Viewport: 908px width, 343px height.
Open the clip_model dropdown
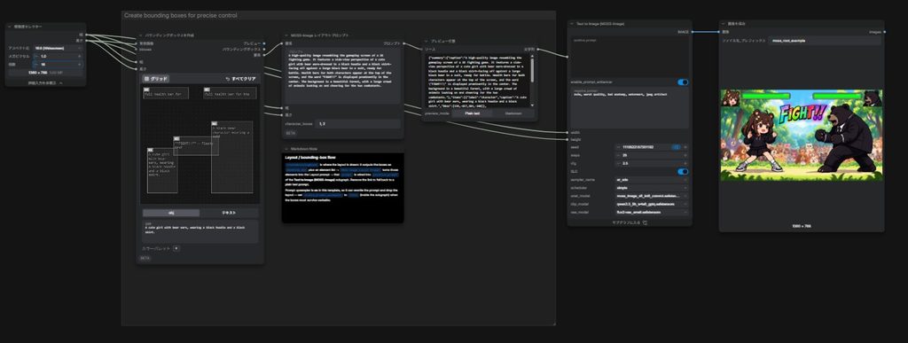pos(652,204)
